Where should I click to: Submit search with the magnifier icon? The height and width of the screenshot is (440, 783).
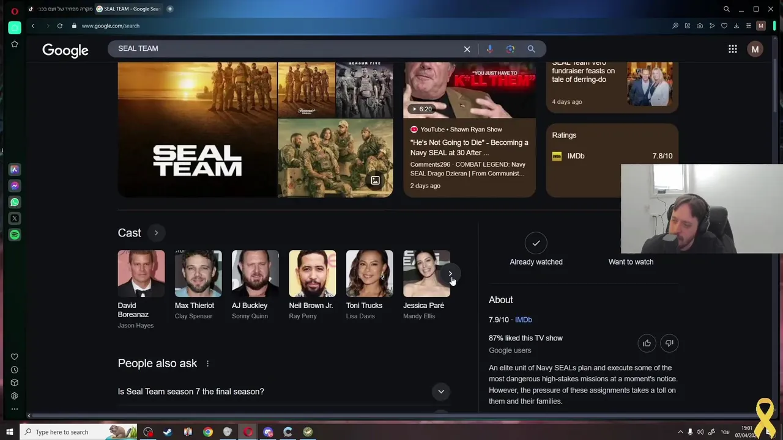(x=531, y=49)
